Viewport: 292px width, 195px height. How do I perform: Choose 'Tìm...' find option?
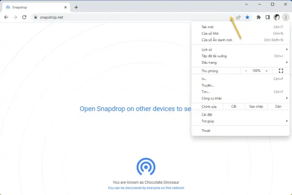240,92
